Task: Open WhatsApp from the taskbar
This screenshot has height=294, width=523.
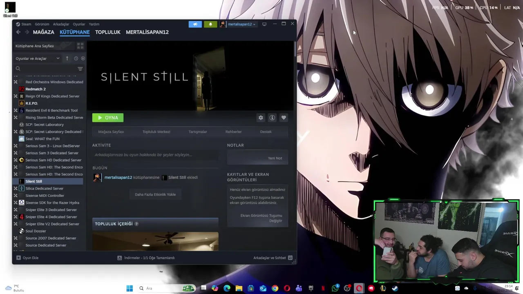Action: coord(335,288)
